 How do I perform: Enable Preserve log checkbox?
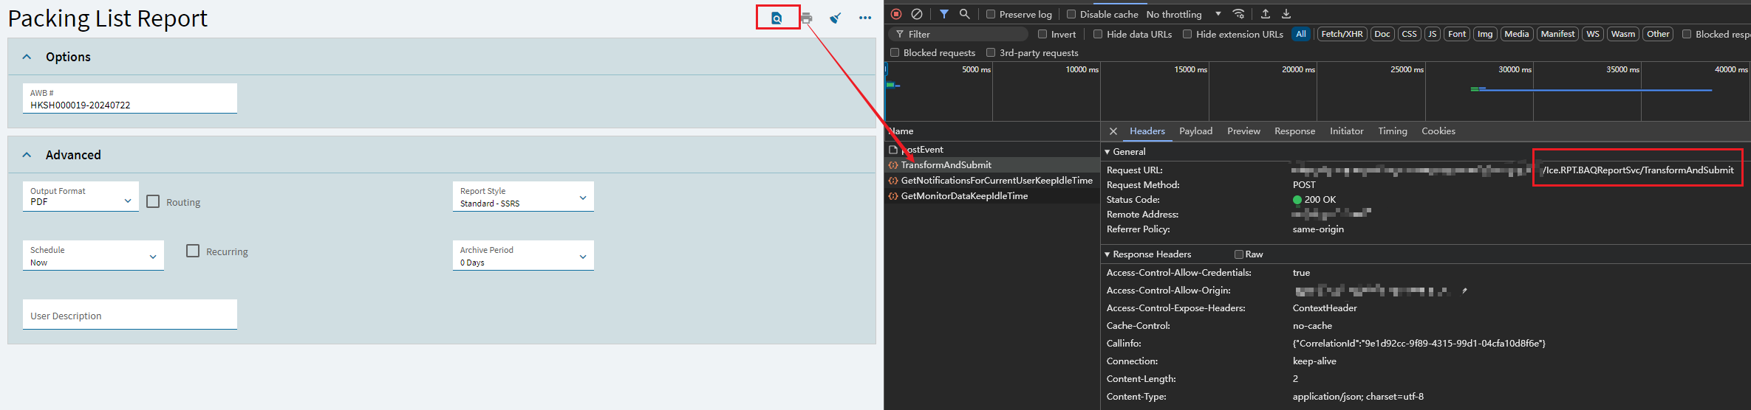click(x=991, y=14)
